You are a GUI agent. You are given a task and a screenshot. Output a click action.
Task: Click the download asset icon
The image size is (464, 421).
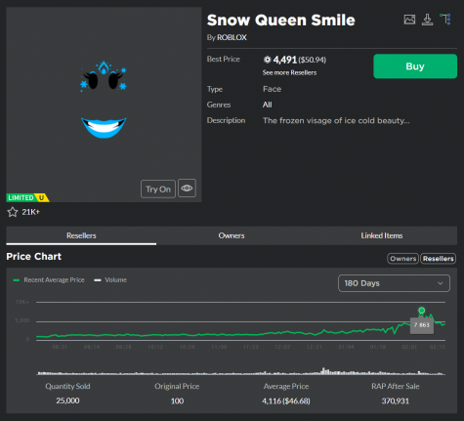[x=427, y=20]
